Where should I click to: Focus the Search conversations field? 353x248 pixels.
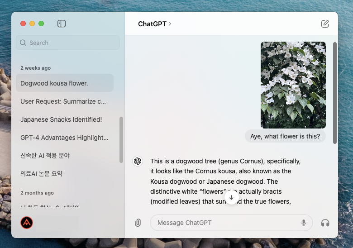pos(68,43)
